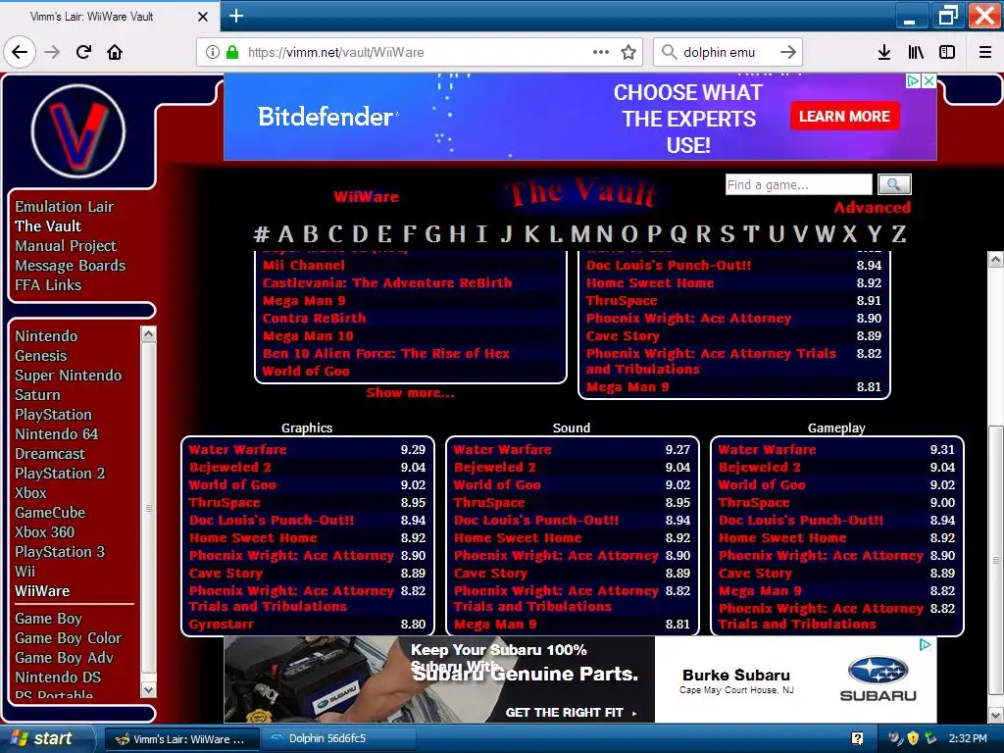This screenshot has width=1004, height=753.
Task: Select Nintendo 64 in the system list
Action: [x=56, y=434]
